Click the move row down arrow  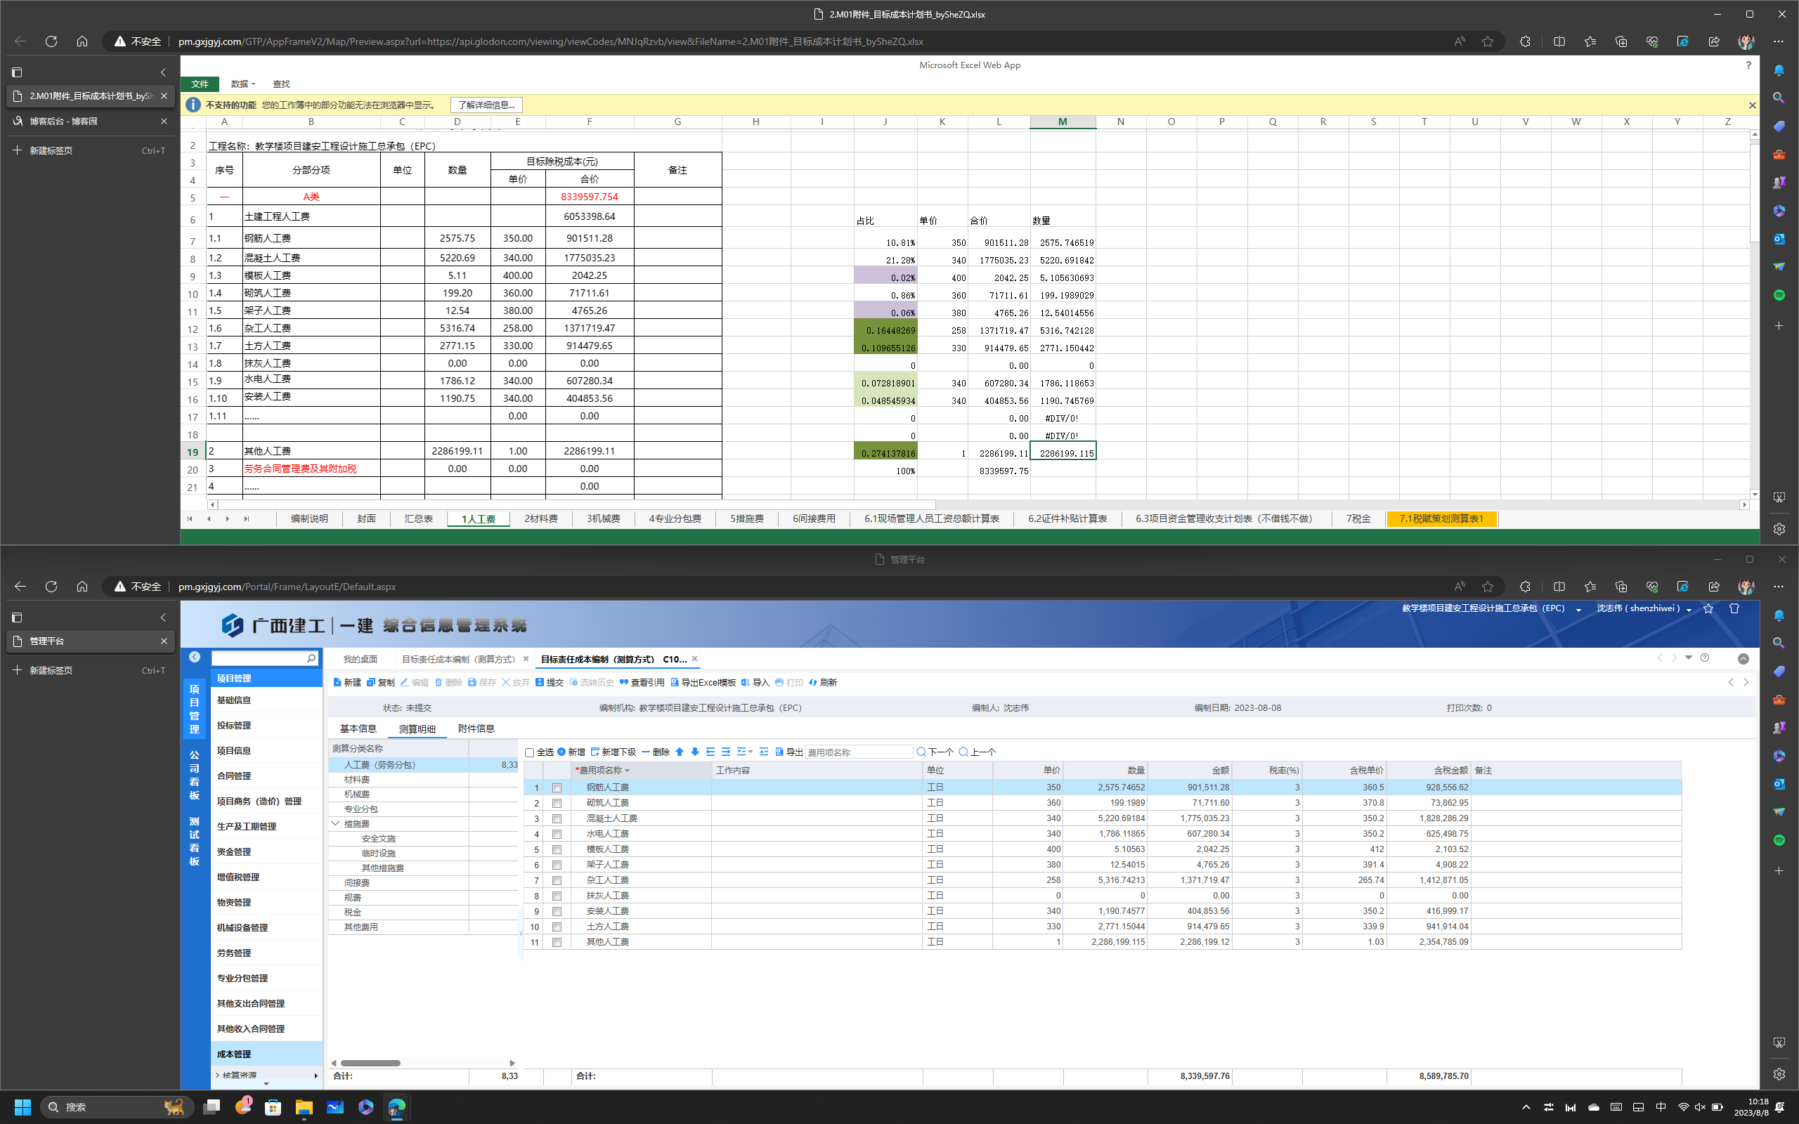(x=694, y=752)
